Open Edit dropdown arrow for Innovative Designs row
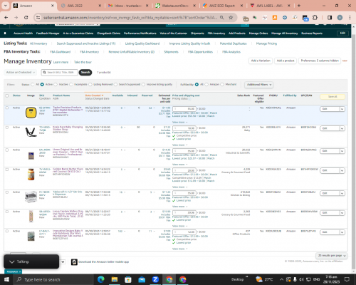356x285 pixels. [x=342, y=232]
